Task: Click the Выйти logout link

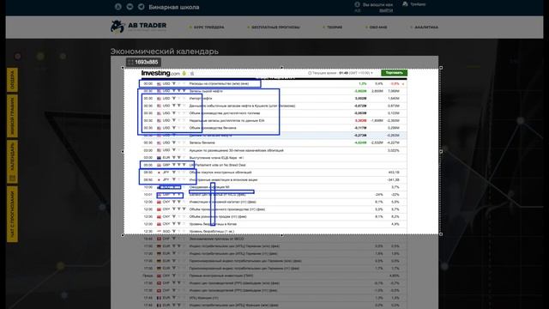Action: (386, 10)
